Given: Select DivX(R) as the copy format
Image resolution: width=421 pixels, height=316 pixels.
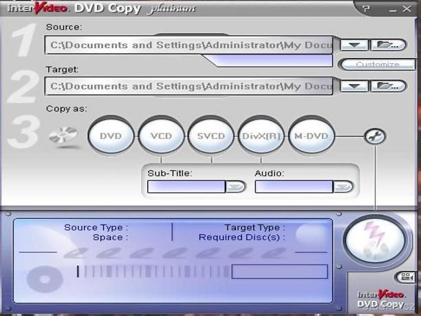Looking at the screenshot, I should tap(261, 136).
